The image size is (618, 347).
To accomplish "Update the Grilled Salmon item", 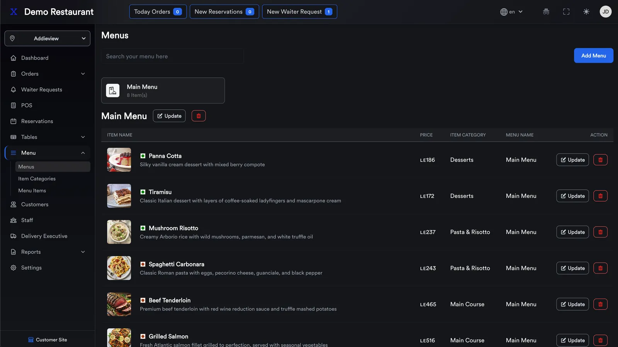I will click(572, 340).
